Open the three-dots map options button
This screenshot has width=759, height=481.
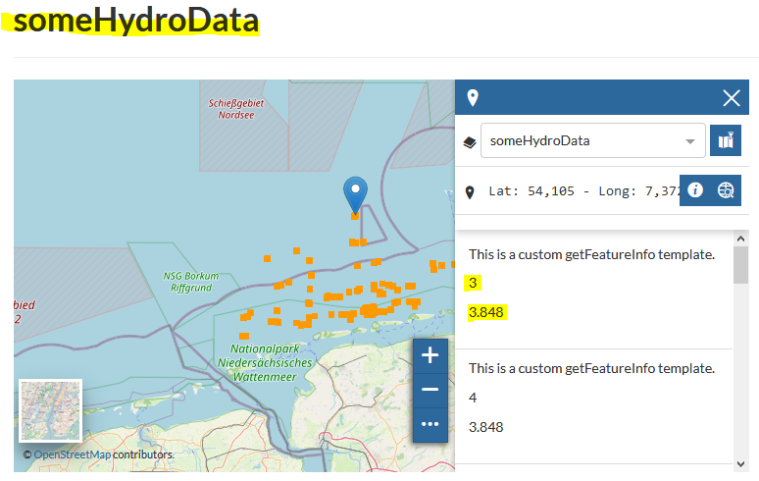click(x=430, y=424)
